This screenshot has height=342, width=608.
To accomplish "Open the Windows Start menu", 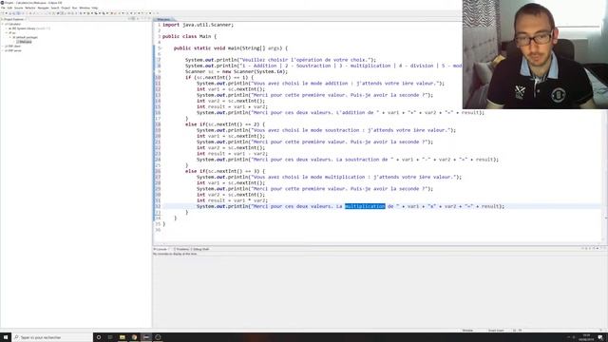I will pos(6,337).
